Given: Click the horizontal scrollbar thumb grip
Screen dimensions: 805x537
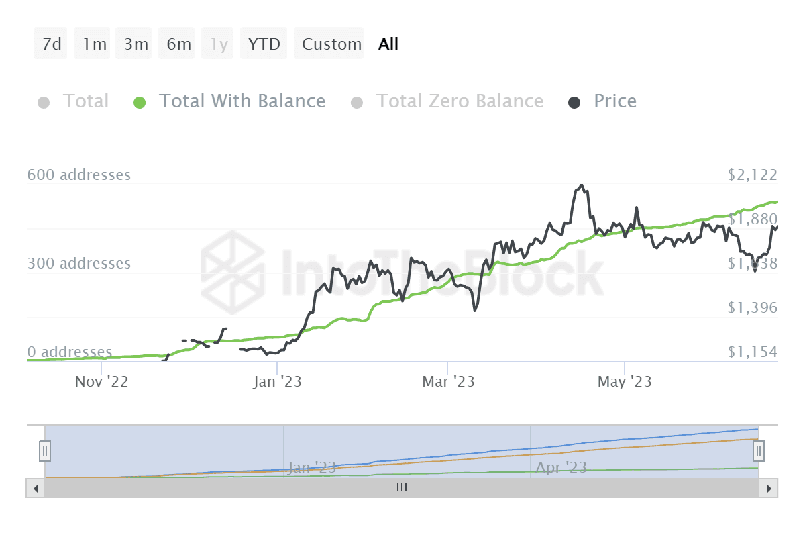Looking at the screenshot, I should tap(402, 488).
